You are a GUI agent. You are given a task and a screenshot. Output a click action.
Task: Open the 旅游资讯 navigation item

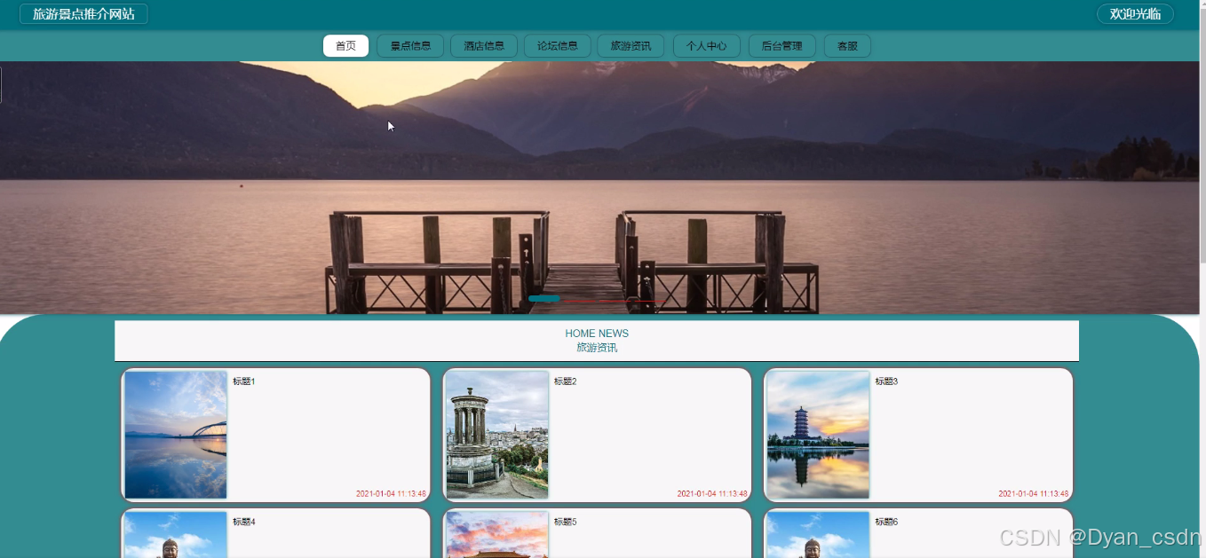coord(631,46)
